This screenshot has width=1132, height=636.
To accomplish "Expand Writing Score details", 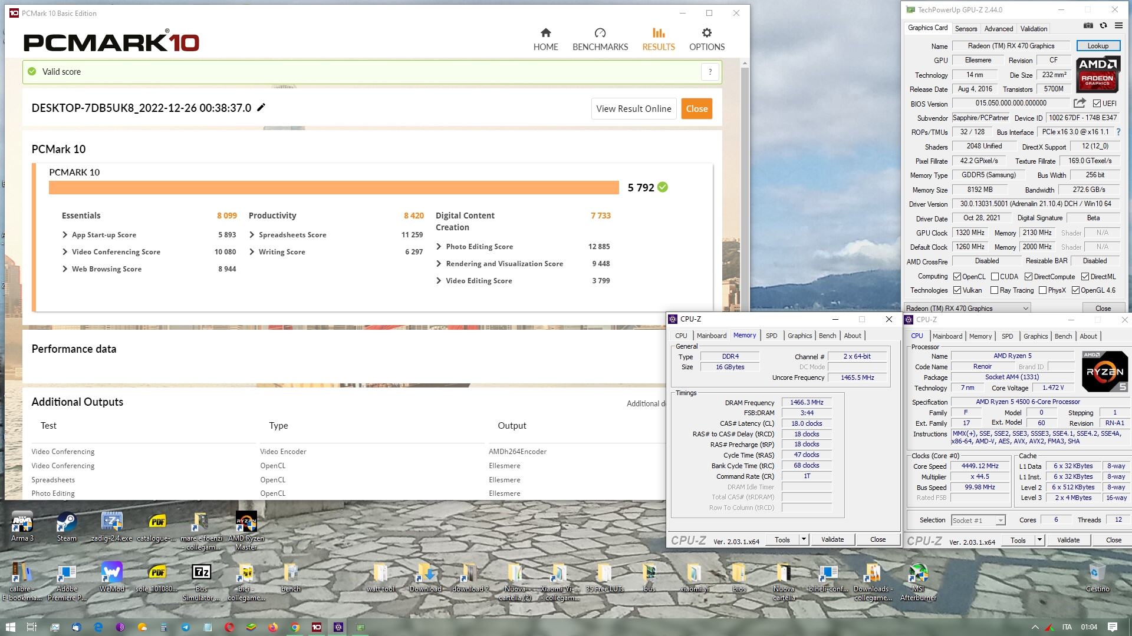I will coord(252,252).
